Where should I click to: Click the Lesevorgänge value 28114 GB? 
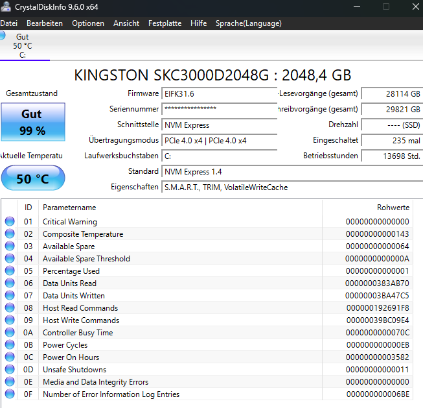pos(392,94)
